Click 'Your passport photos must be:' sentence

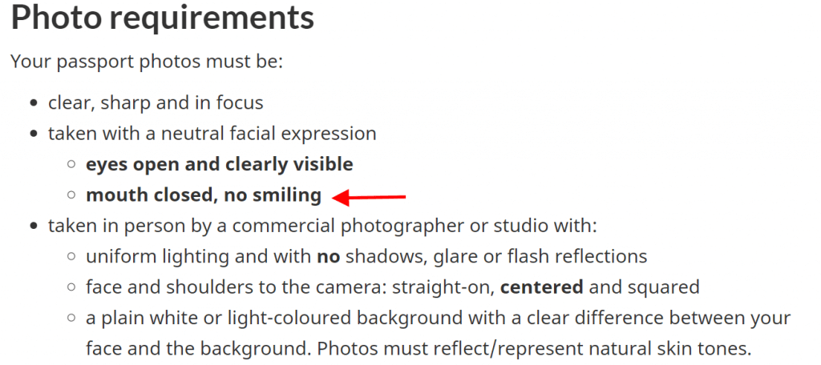(x=147, y=62)
